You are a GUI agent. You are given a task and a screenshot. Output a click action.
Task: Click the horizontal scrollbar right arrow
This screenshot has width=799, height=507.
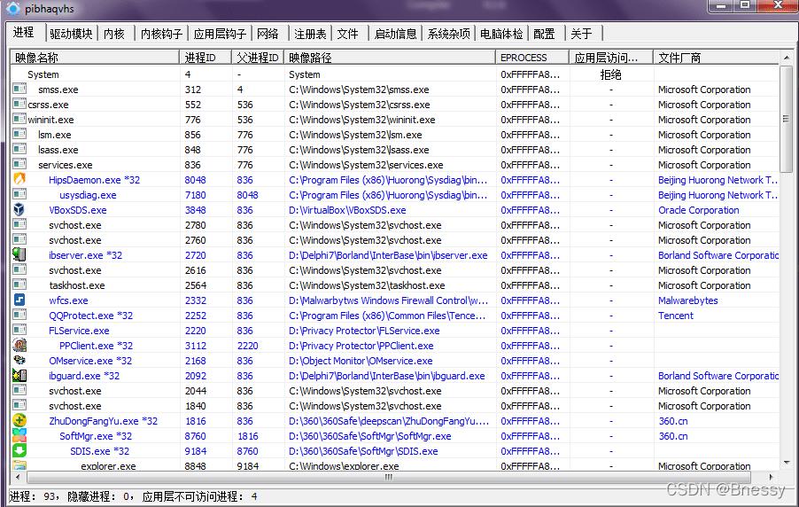click(772, 477)
